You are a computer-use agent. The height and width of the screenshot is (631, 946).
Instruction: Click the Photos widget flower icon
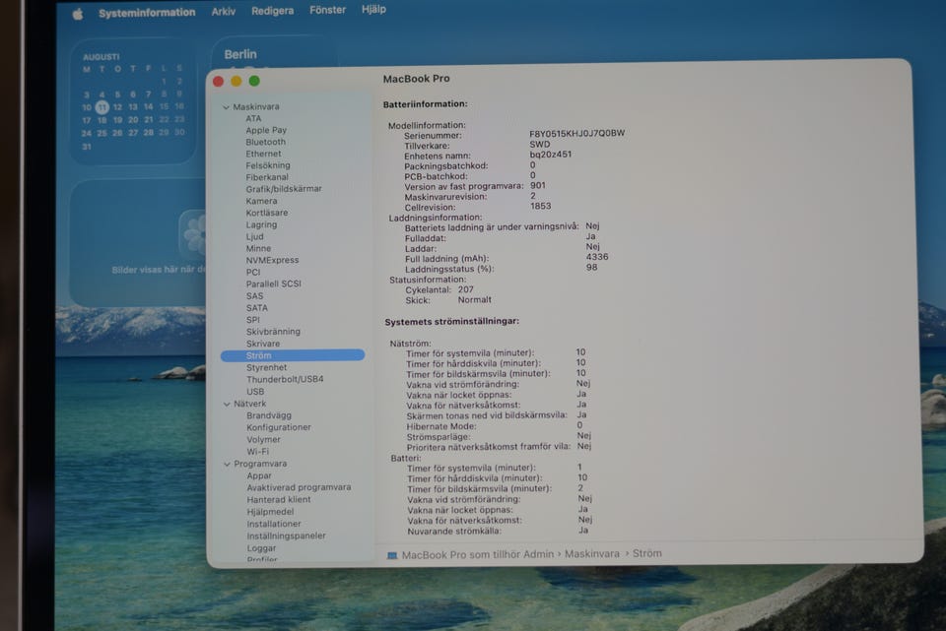pos(194,233)
